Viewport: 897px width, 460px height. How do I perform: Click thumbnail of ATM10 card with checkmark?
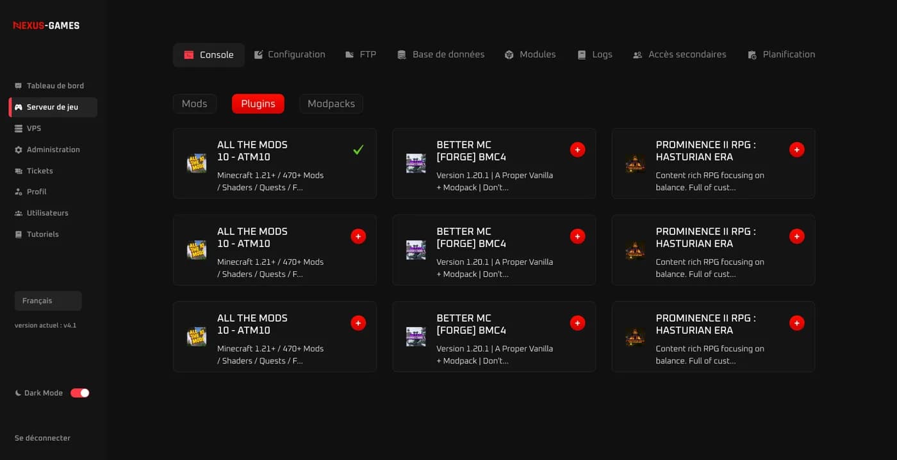(x=197, y=163)
